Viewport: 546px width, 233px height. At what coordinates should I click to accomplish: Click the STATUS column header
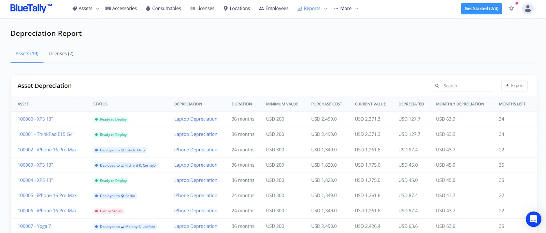pos(100,104)
